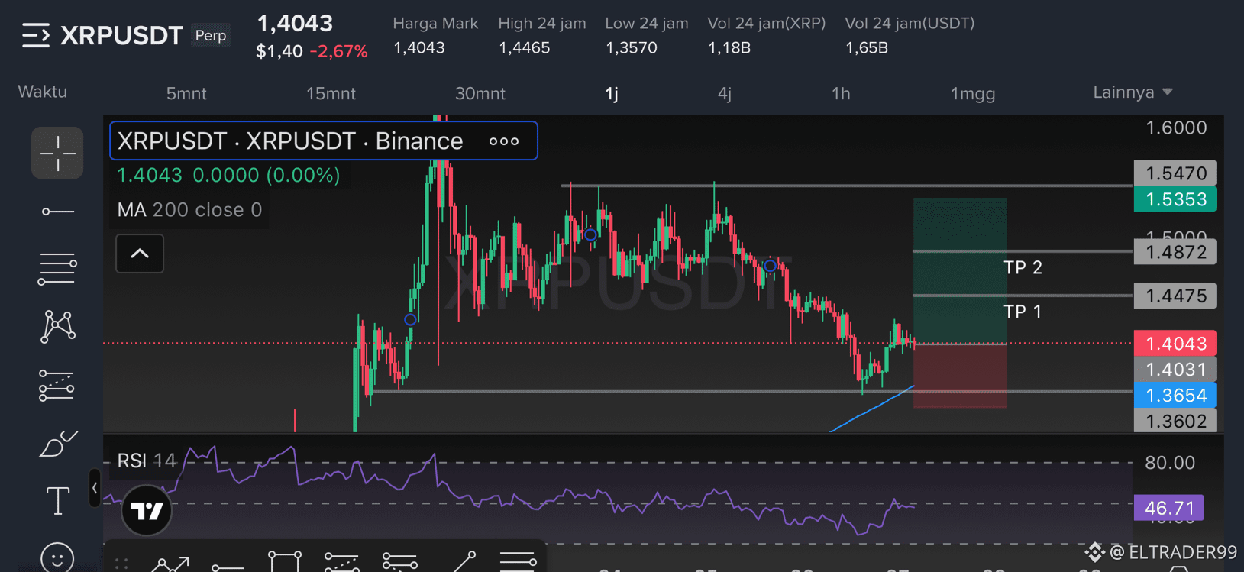Click the Harga Mark value 1,4043
1244x572 pixels.
419,47
